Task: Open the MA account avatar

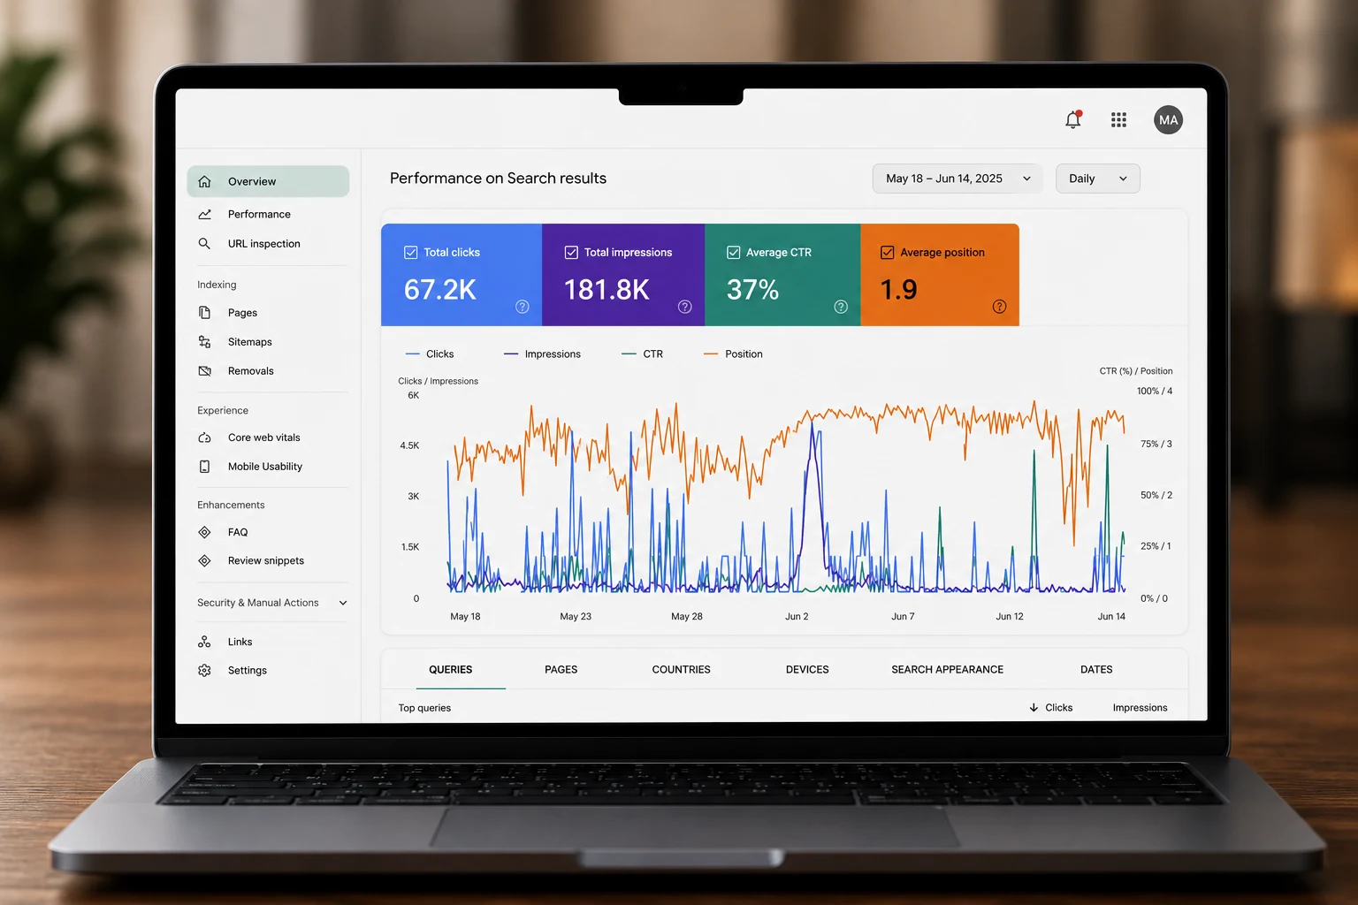Action: [1168, 119]
